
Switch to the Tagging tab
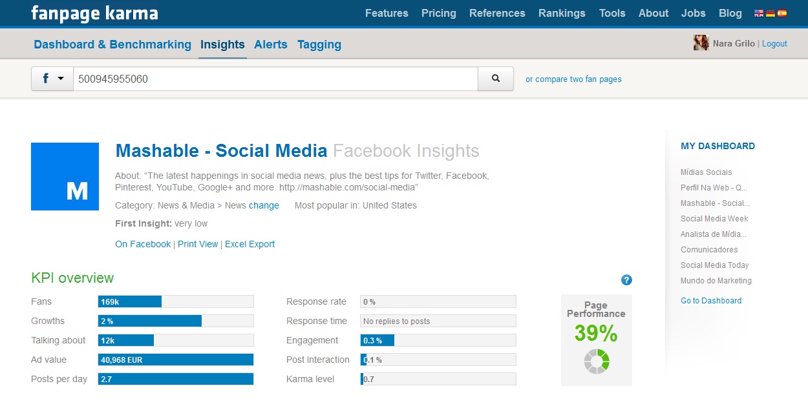tap(319, 45)
